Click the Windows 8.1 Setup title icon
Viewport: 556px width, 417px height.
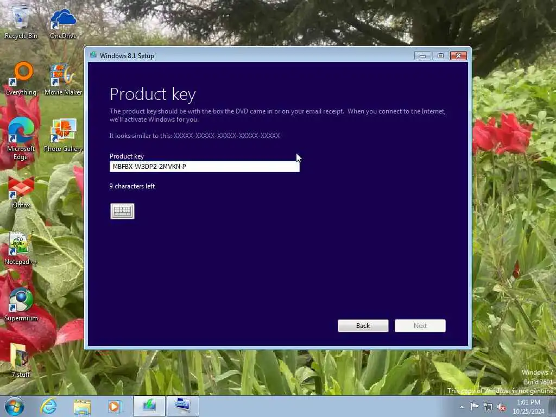93,55
